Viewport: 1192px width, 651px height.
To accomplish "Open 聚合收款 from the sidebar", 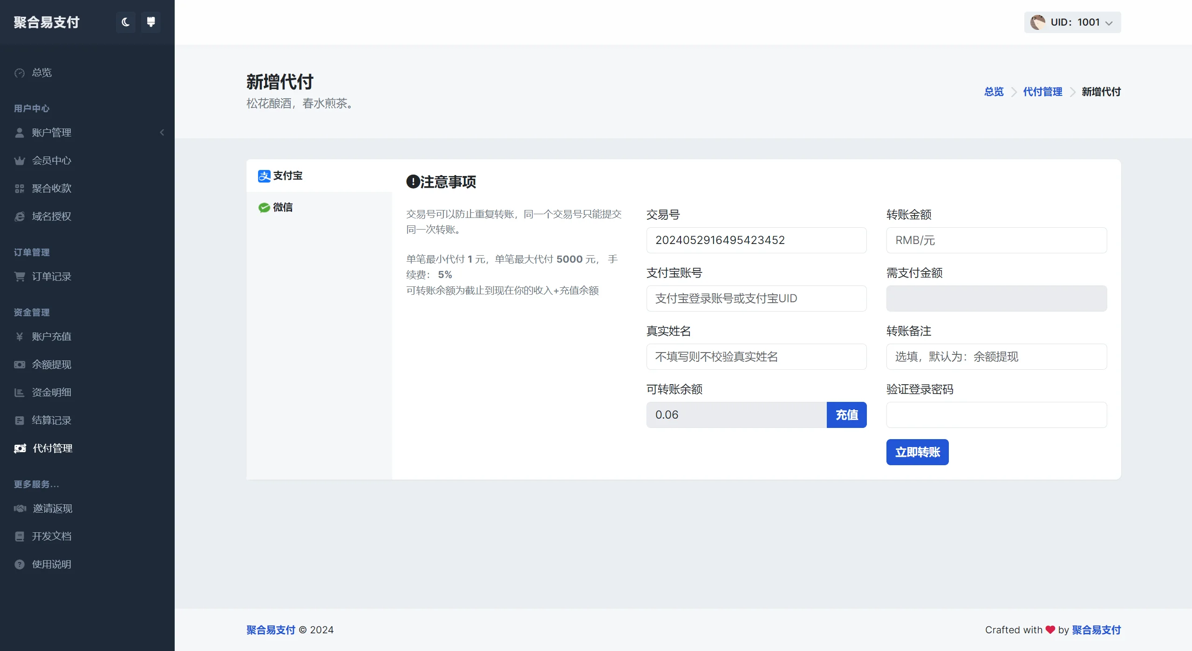I will pos(50,188).
